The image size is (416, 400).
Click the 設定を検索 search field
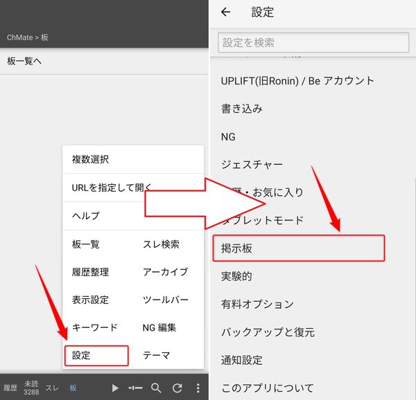(x=313, y=42)
